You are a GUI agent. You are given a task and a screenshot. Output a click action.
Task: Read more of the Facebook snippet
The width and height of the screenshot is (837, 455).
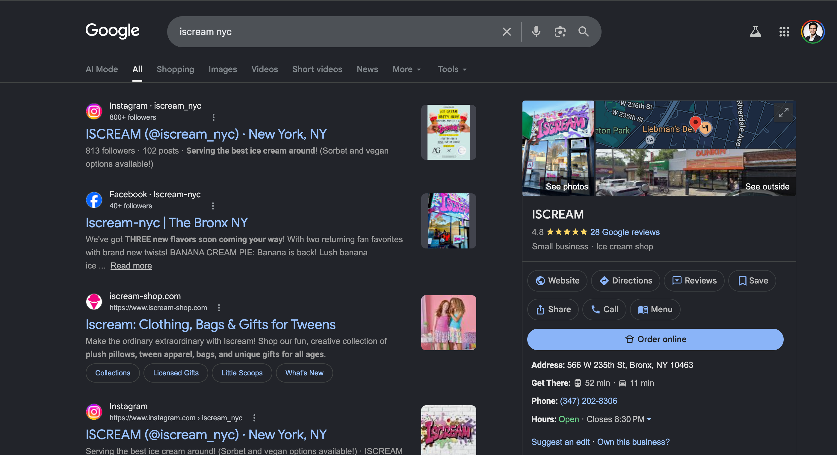click(x=131, y=266)
